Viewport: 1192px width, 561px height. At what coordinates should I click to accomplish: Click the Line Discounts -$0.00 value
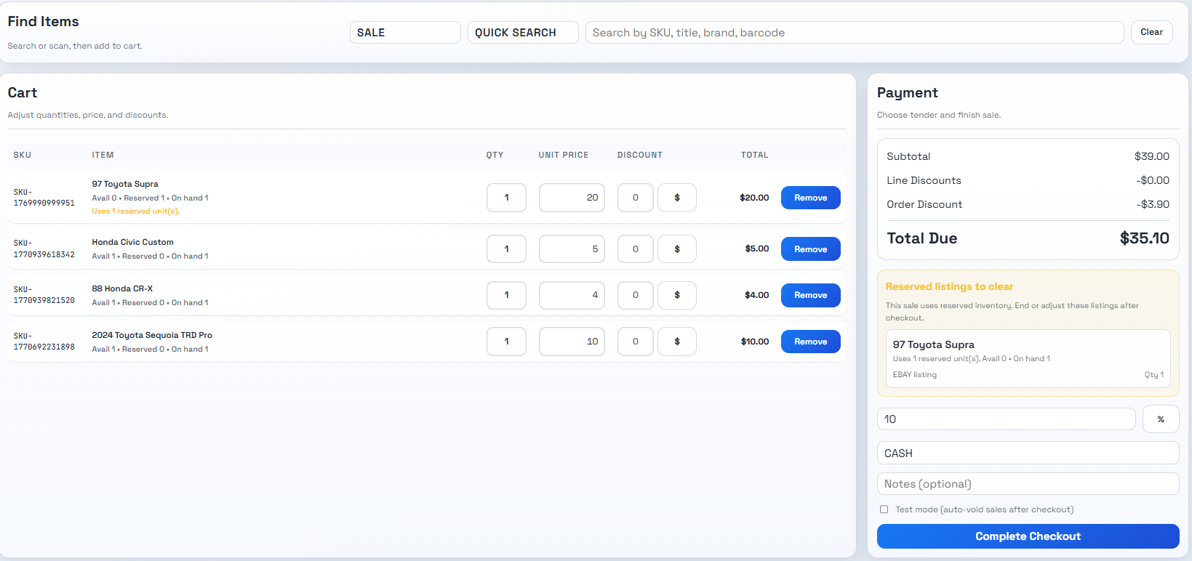[1153, 180]
